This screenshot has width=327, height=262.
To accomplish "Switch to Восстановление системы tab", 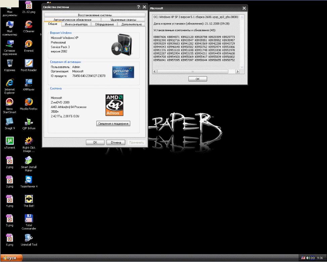I will (95, 15).
